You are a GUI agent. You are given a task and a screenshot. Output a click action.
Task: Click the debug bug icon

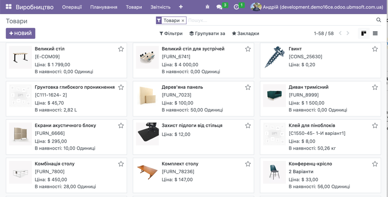tap(207, 7)
